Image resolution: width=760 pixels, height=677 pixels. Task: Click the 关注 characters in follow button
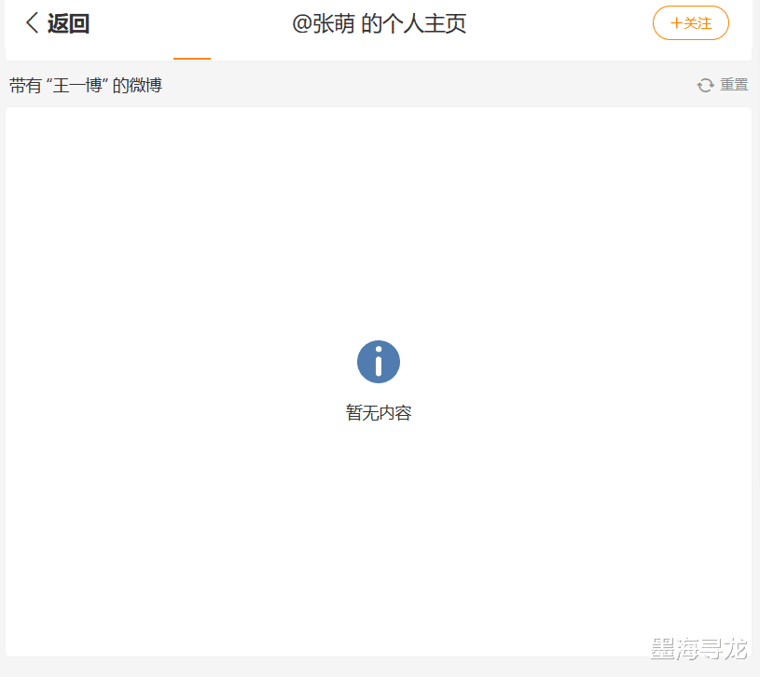698,22
